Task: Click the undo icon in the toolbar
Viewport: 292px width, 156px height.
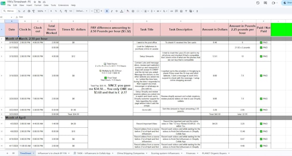Action: pos(19,11)
